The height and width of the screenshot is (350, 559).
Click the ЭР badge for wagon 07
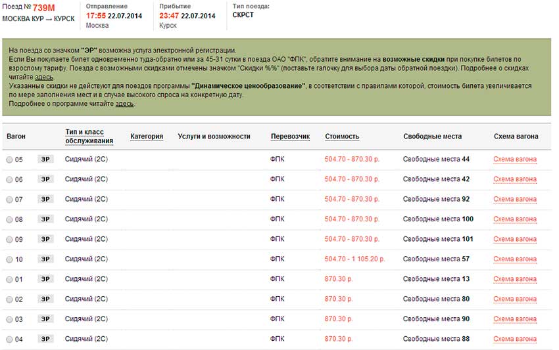[x=45, y=199]
